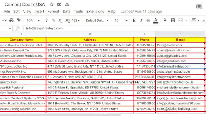Select the roger@concretewashoutnjny.com cell
This screenshot has height=116, width=206.
(180, 98)
